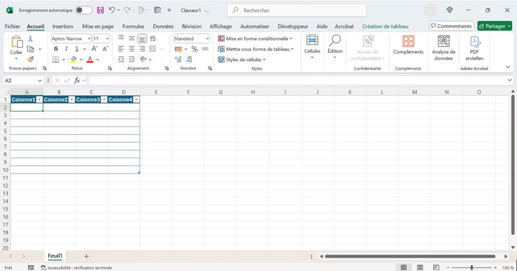Image resolution: width=517 pixels, height=271 pixels.
Task: Toggle bold formatting with G button
Action: click(x=56, y=49)
